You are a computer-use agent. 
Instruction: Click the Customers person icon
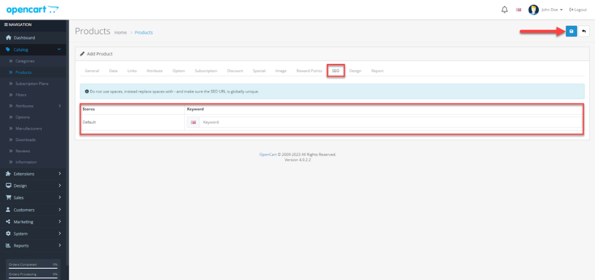click(x=8, y=210)
